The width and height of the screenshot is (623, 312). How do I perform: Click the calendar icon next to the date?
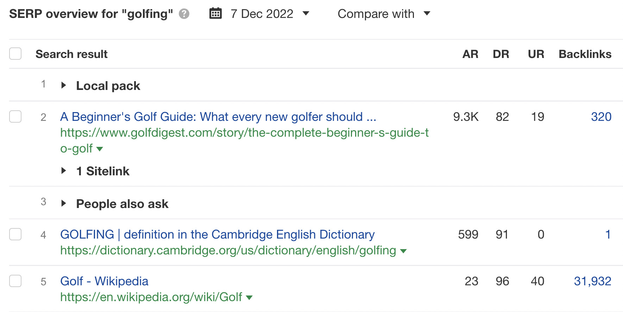(215, 13)
